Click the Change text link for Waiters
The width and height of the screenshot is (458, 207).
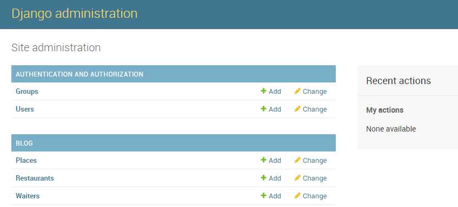(x=315, y=196)
